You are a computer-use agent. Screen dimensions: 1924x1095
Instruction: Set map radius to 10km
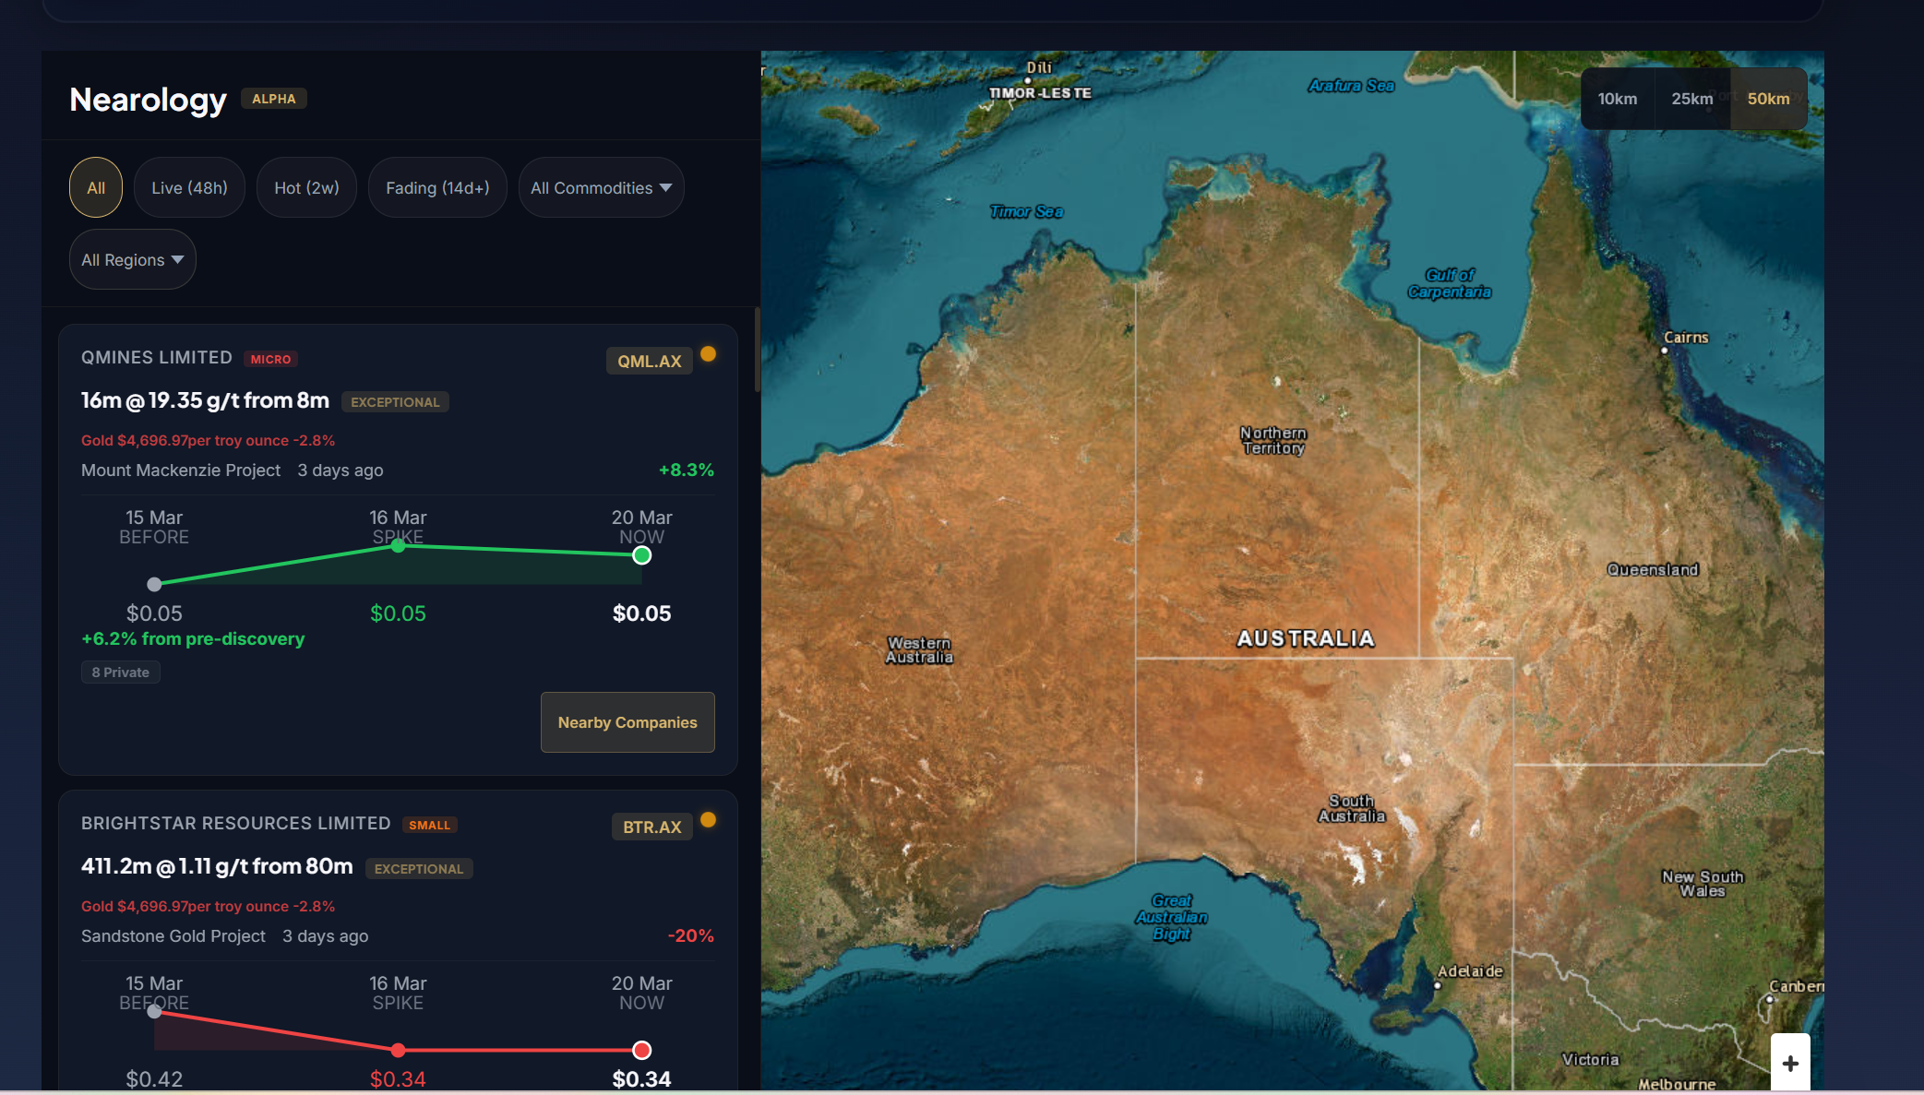pyautogui.click(x=1617, y=99)
